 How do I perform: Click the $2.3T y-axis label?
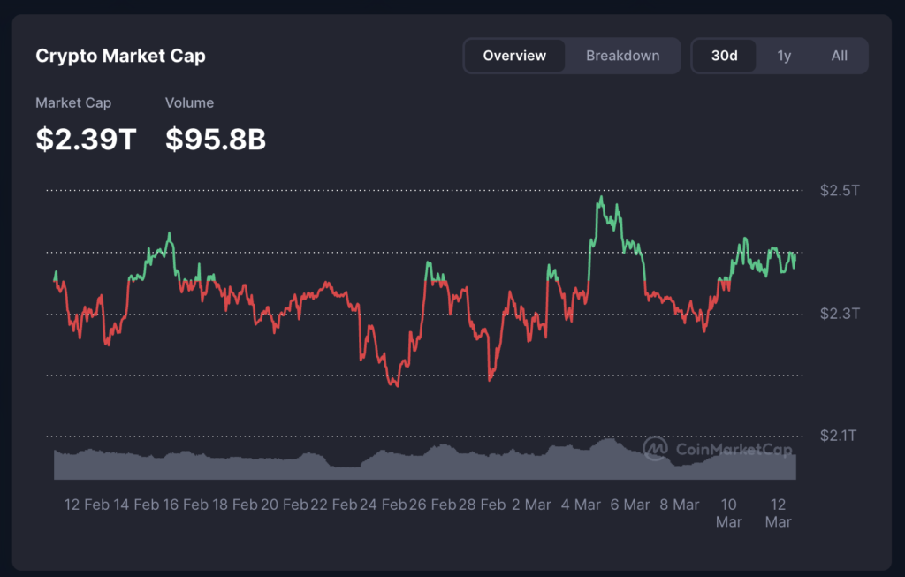tap(839, 314)
